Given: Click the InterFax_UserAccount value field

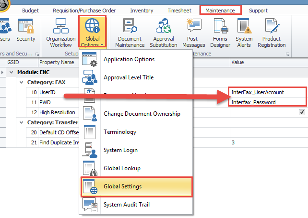Looking at the screenshot, I should tap(267, 92).
